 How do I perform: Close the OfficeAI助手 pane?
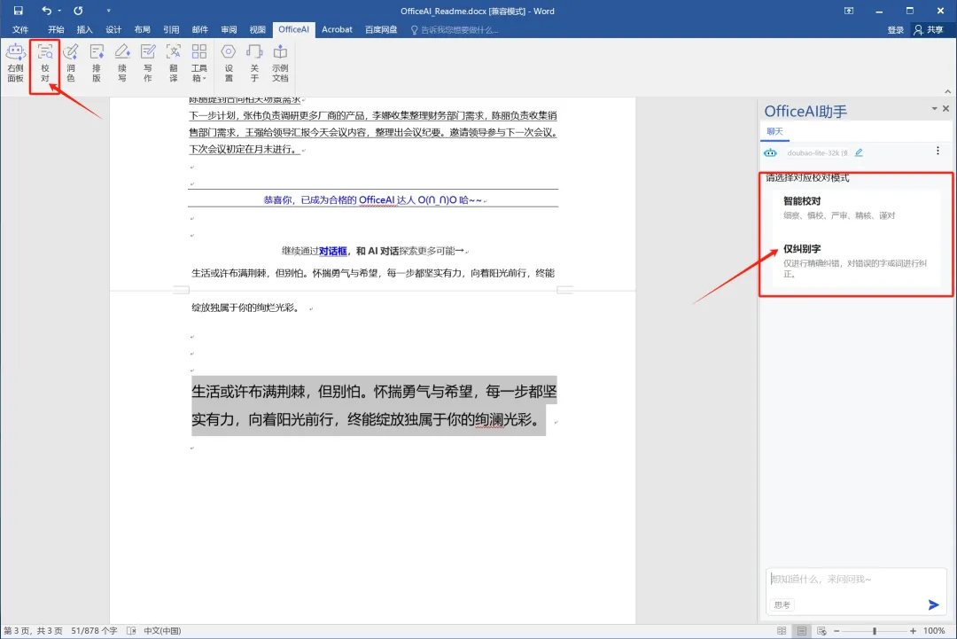tap(946, 109)
